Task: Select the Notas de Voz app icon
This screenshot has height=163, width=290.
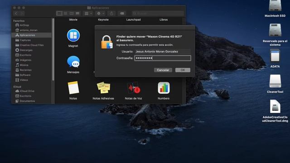Action: tap(134, 87)
